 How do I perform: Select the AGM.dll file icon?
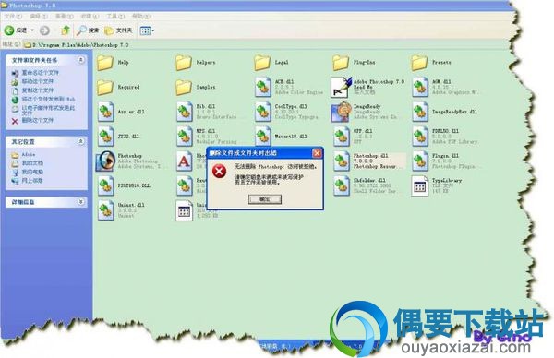coord(420,87)
